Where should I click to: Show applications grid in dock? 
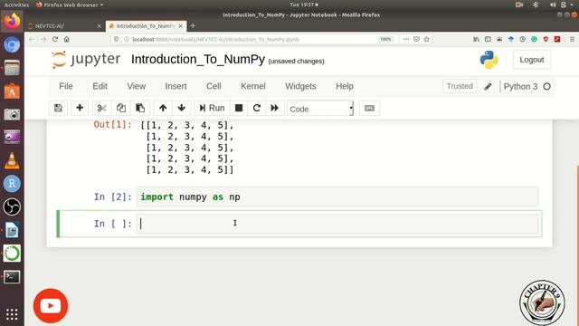(12, 314)
